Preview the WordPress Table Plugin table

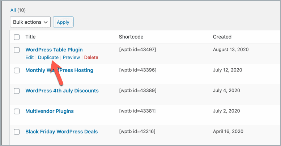point(71,58)
